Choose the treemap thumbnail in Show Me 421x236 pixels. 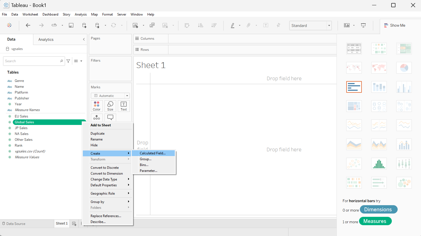point(354,106)
